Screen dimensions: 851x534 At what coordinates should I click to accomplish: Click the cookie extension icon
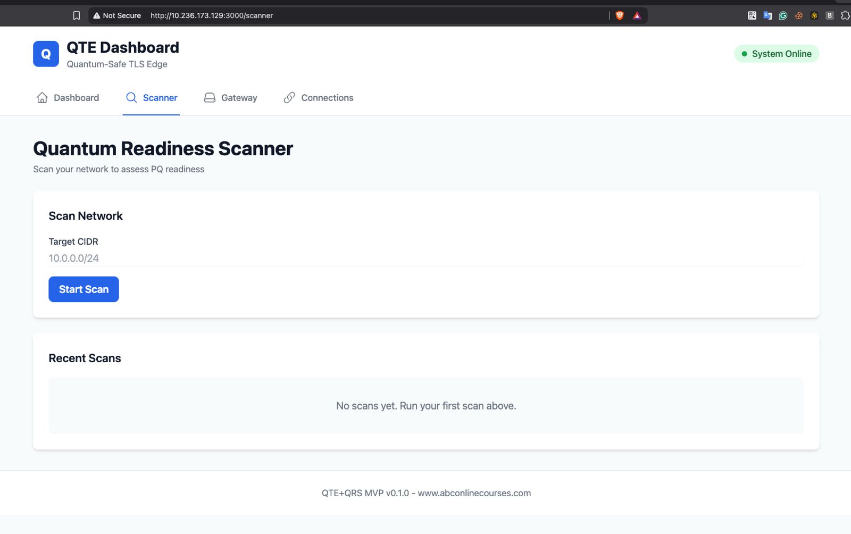click(798, 15)
